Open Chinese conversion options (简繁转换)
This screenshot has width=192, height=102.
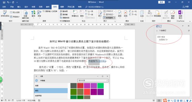point(65,18)
